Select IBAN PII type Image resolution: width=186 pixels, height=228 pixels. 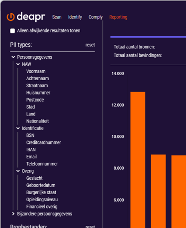[31, 150]
